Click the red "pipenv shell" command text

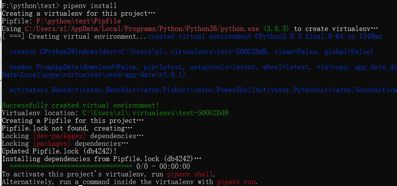coord(190,174)
